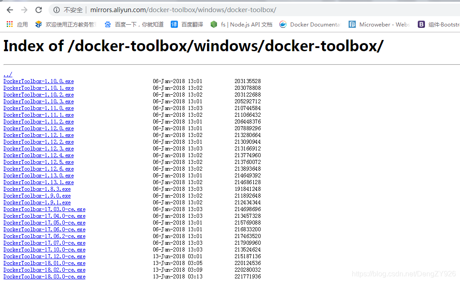Click the browser Back arrow
This screenshot has height=282, width=460.
click(x=10, y=10)
